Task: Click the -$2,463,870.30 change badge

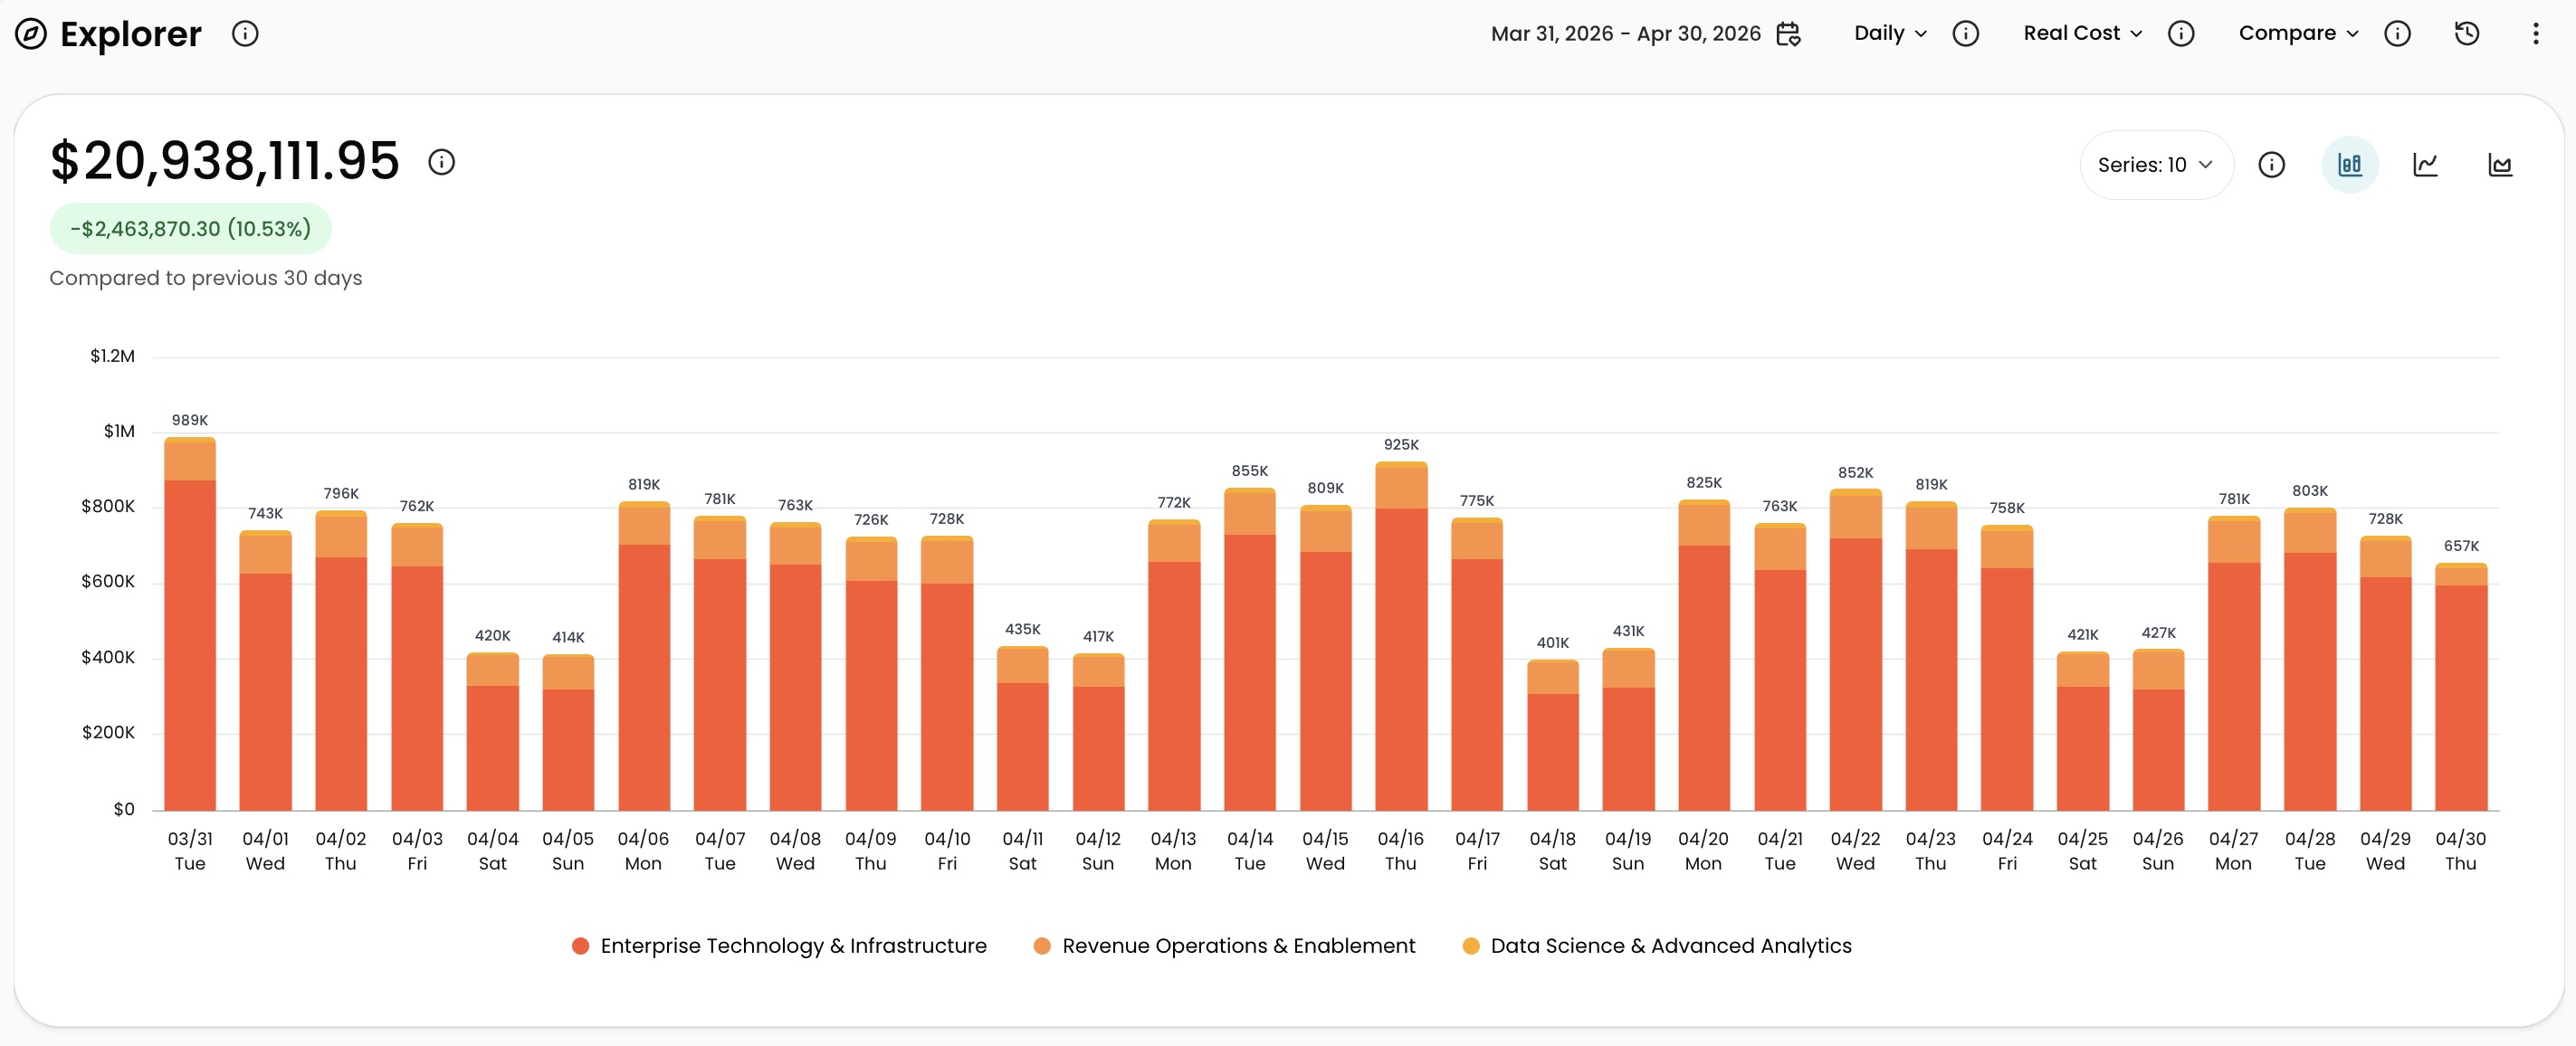Action: click(x=191, y=229)
